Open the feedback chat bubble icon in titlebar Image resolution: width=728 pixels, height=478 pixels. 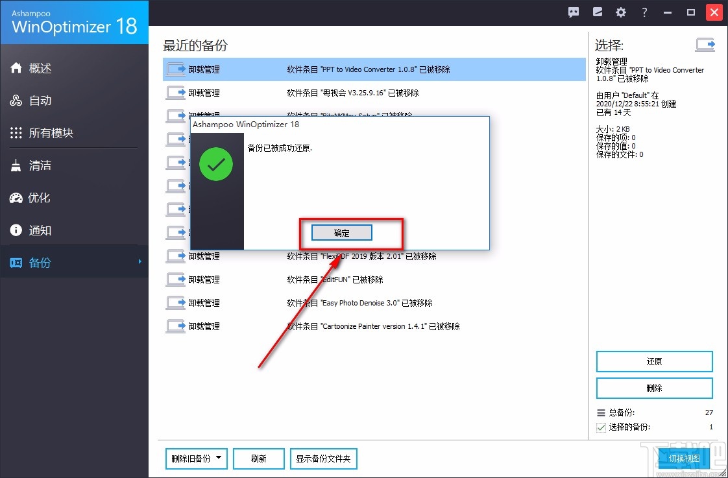click(573, 12)
